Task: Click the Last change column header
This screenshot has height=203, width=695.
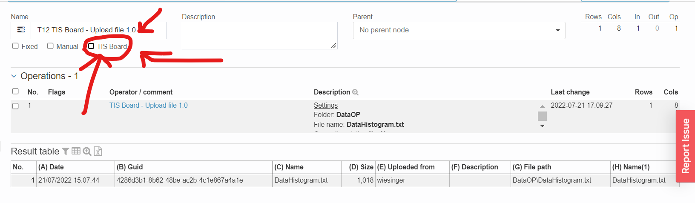Action: click(x=570, y=92)
